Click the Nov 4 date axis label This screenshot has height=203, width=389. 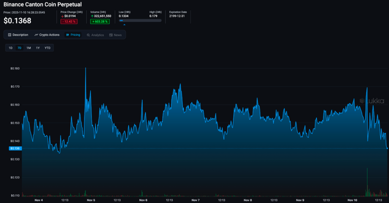(x=39, y=200)
